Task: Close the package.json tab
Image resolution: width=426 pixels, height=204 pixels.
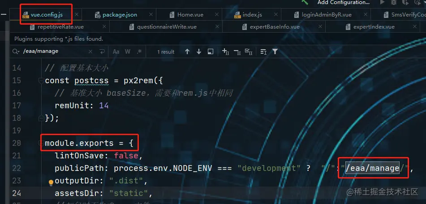Action: [151, 15]
